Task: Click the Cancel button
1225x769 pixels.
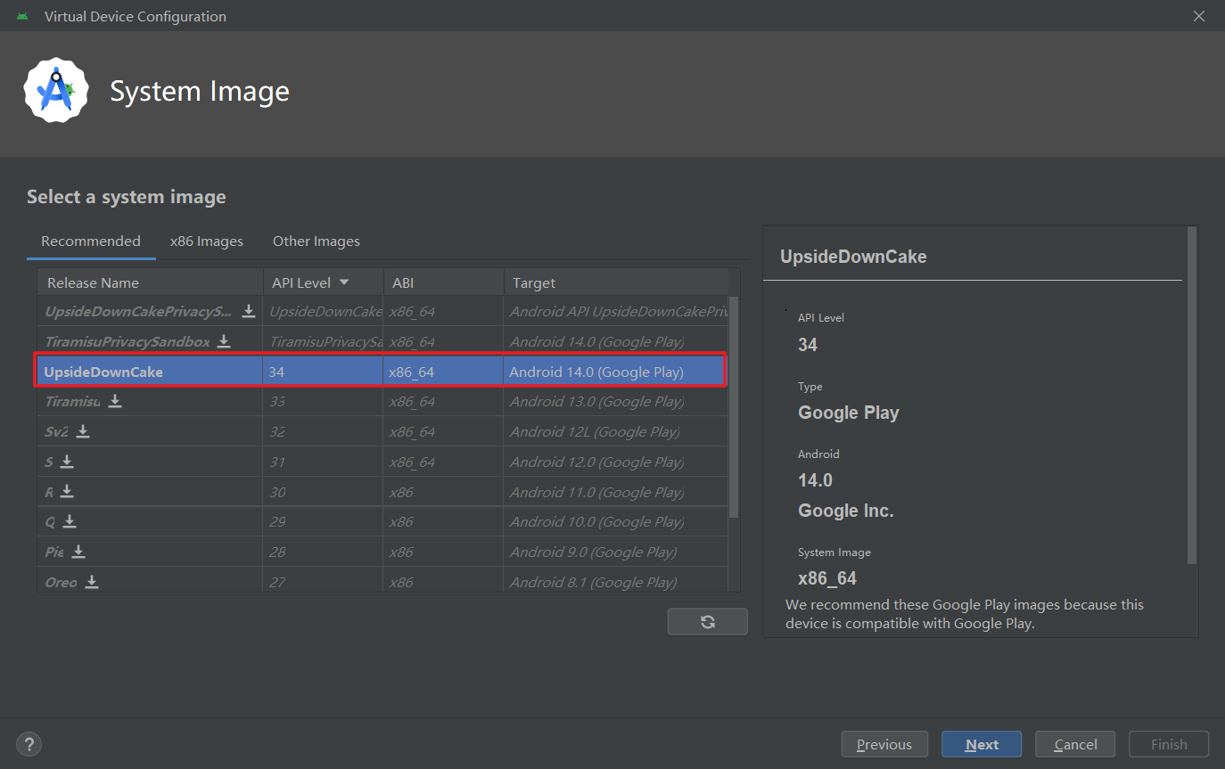Action: click(1076, 744)
